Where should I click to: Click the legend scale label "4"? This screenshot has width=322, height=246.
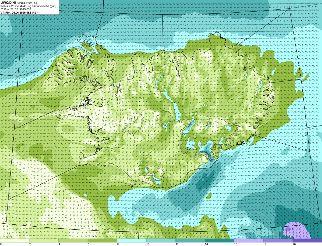59,244
